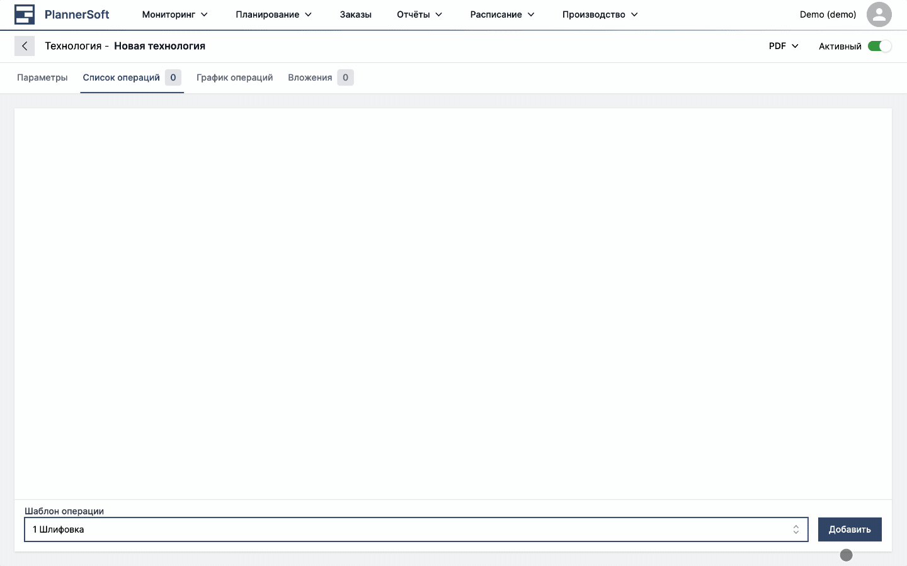Open the Производство dropdown
The width and height of the screenshot is (907, 566).
[600, 14]
